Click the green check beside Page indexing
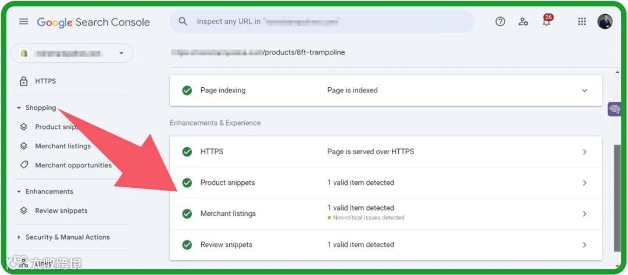Image resolution: width=628 pixels, height=275 pixels. pos(187,91)
